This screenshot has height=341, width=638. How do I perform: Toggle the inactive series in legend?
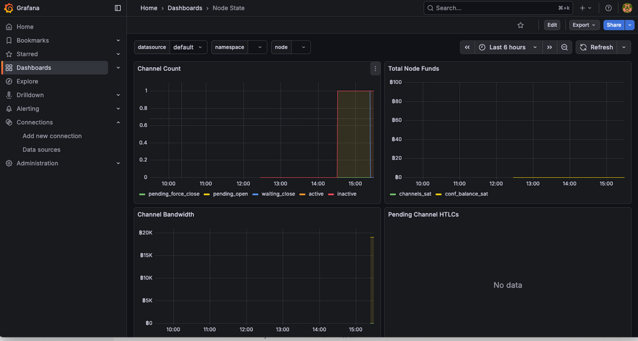point(346,194)
